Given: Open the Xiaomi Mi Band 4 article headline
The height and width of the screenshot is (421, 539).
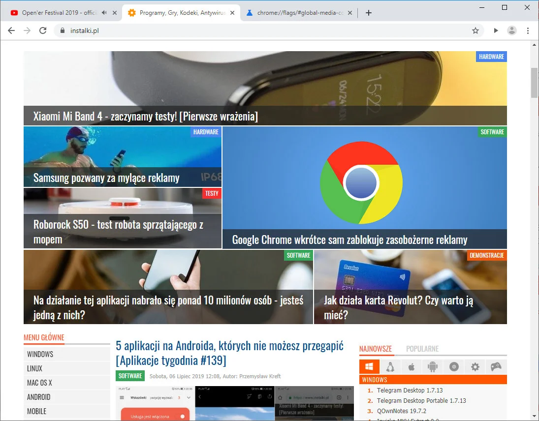Looking at the screenshot, I should pos(146,117).
